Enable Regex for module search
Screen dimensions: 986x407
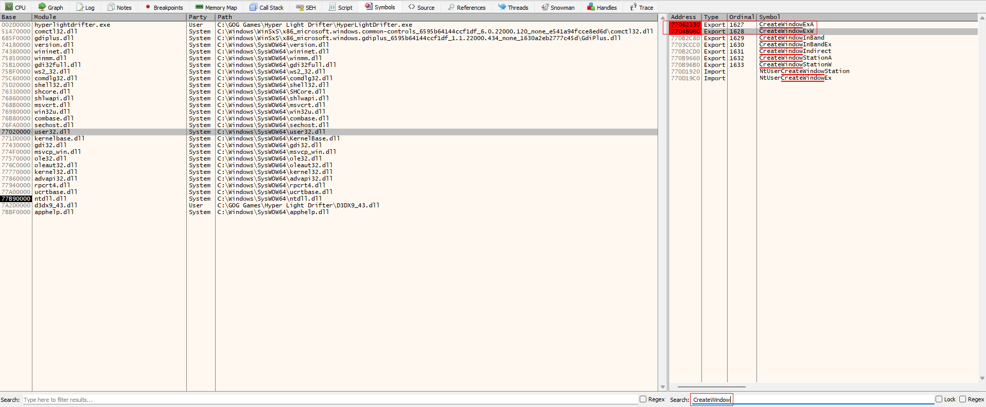click(643, 399)
